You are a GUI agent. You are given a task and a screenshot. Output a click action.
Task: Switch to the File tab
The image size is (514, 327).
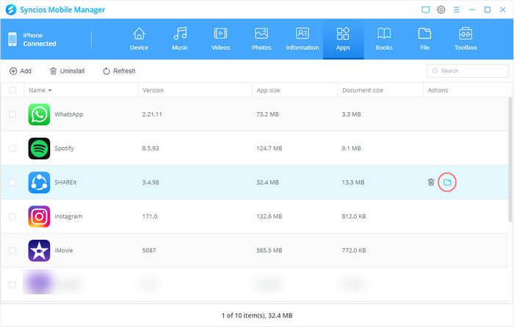pos(424,39)
